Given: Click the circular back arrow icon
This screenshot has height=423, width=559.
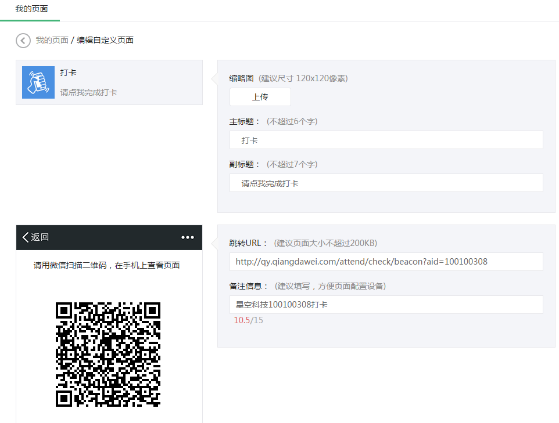Looking at the screenshot, I should [23, 41].
